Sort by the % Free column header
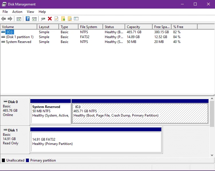 184,27
